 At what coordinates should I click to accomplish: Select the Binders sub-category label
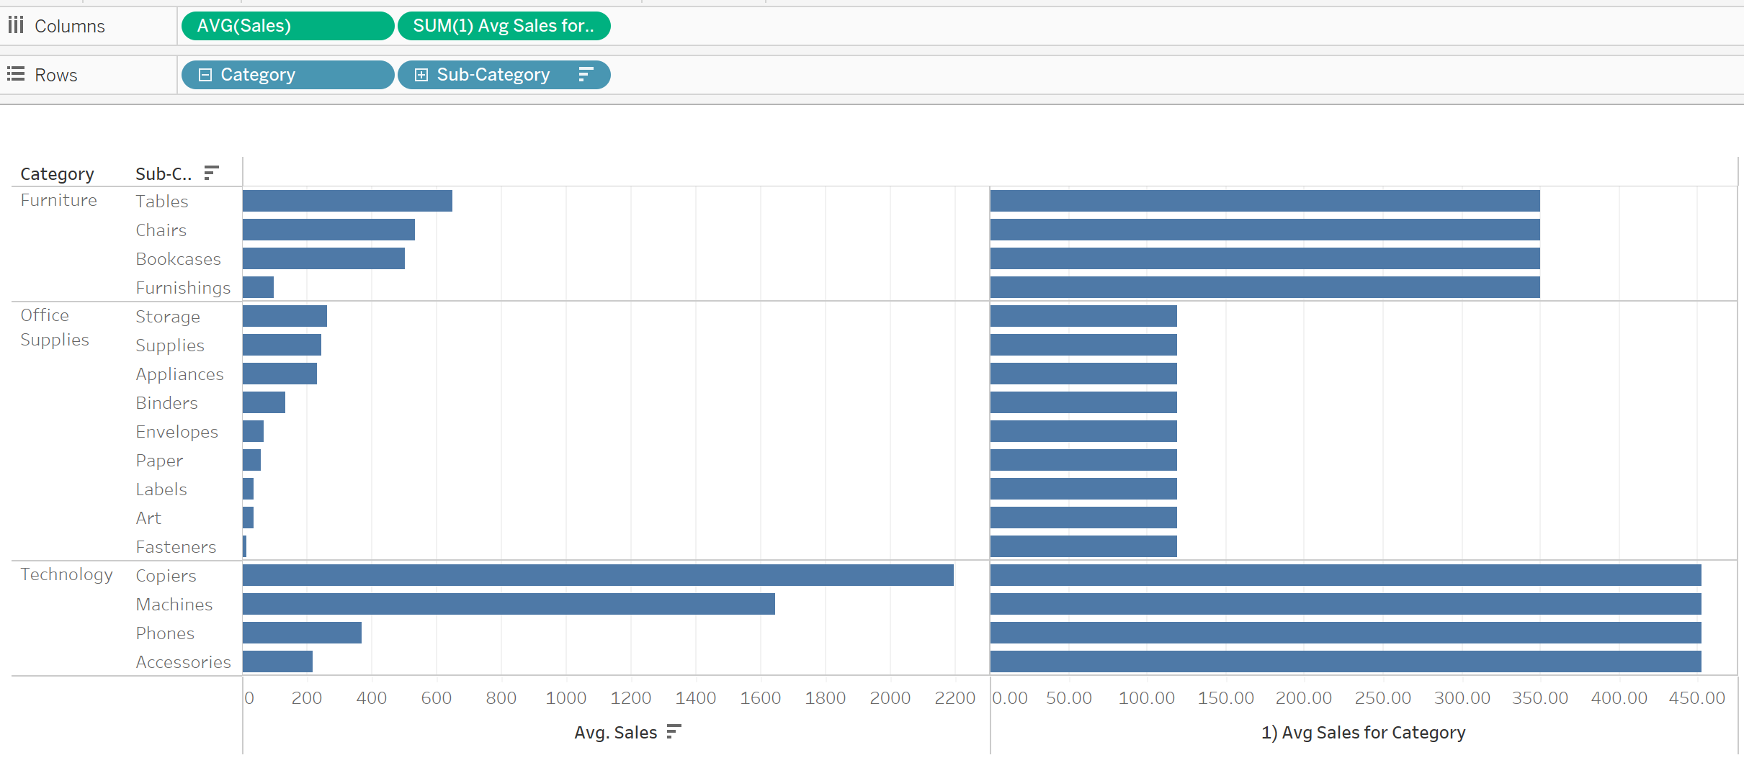(166, 403)
